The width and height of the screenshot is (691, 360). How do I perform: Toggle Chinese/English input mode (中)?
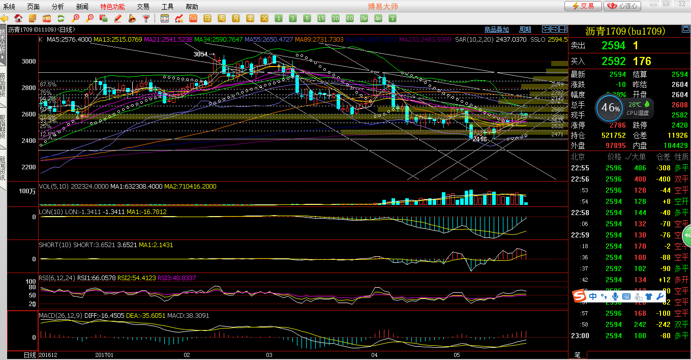tap(593, 296)
